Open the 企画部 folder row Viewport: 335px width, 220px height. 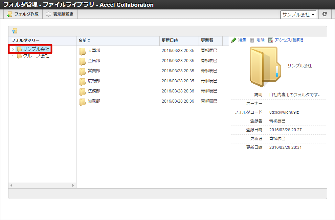tap(153, 61)
